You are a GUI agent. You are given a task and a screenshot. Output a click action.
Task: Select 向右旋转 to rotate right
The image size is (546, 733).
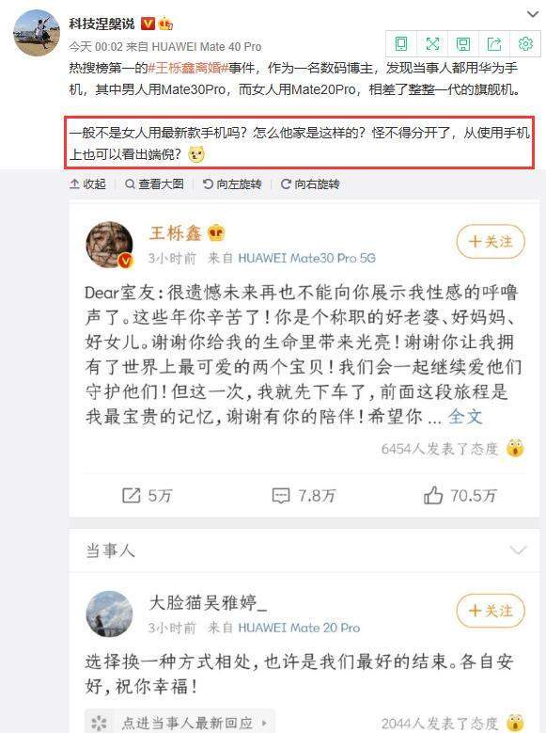pyautogui.click(x=310, y=184)
